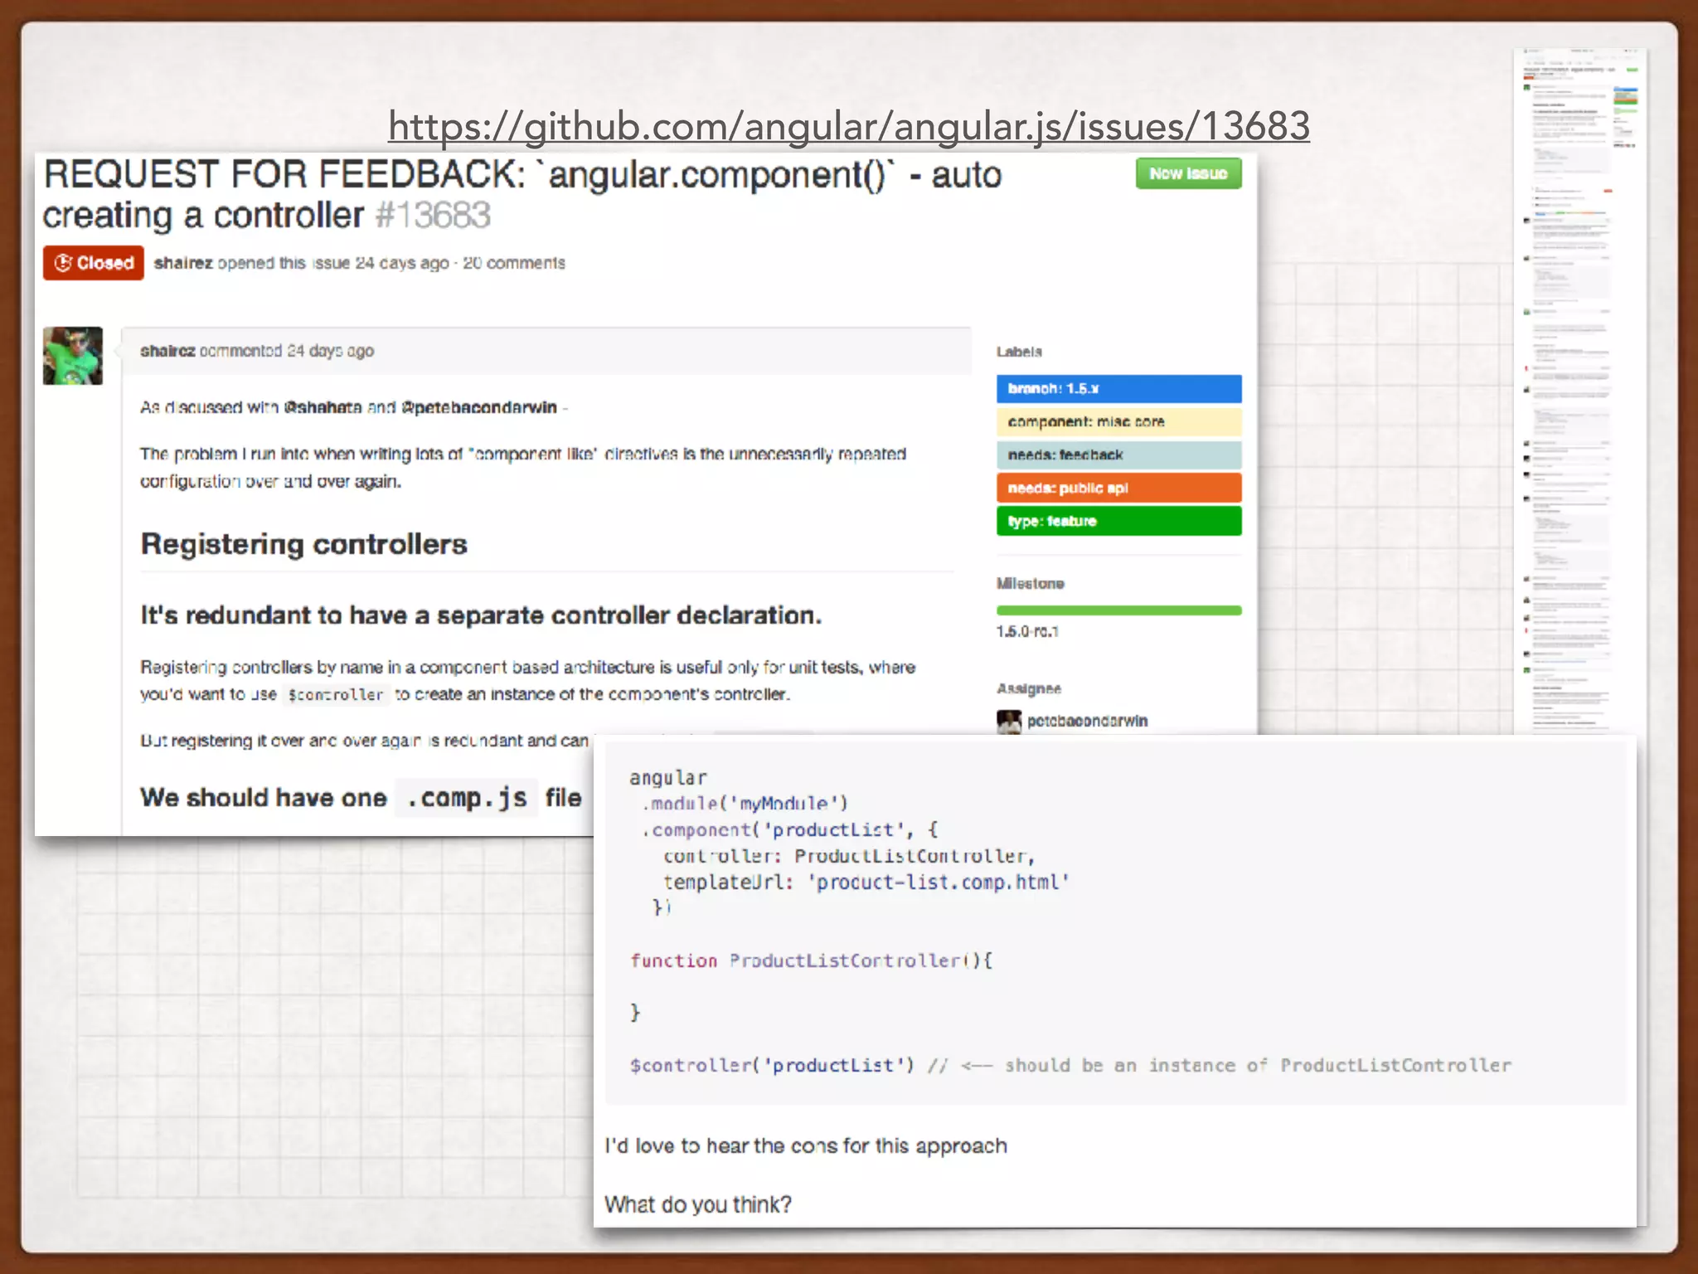Select the type: feature label
This screenshot has height=1274, width=1698.
click(1118, 522)
